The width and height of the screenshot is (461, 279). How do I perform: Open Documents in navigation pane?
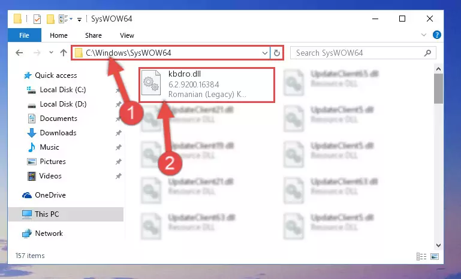pyautogui.click(x=59, y=119)
